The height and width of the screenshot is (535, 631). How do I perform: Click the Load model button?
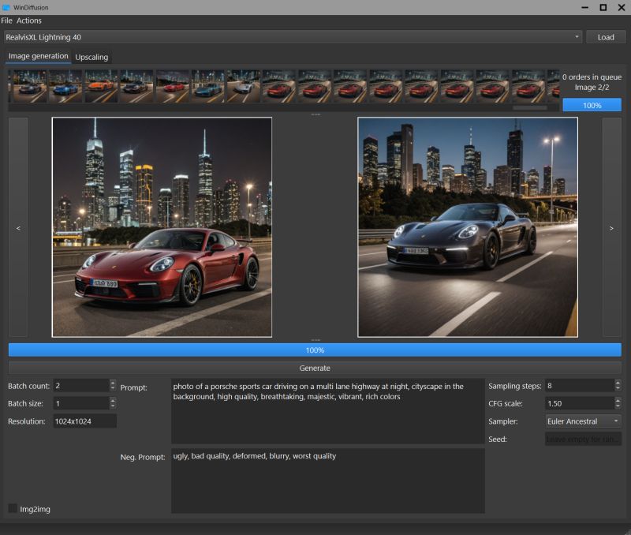606,37
